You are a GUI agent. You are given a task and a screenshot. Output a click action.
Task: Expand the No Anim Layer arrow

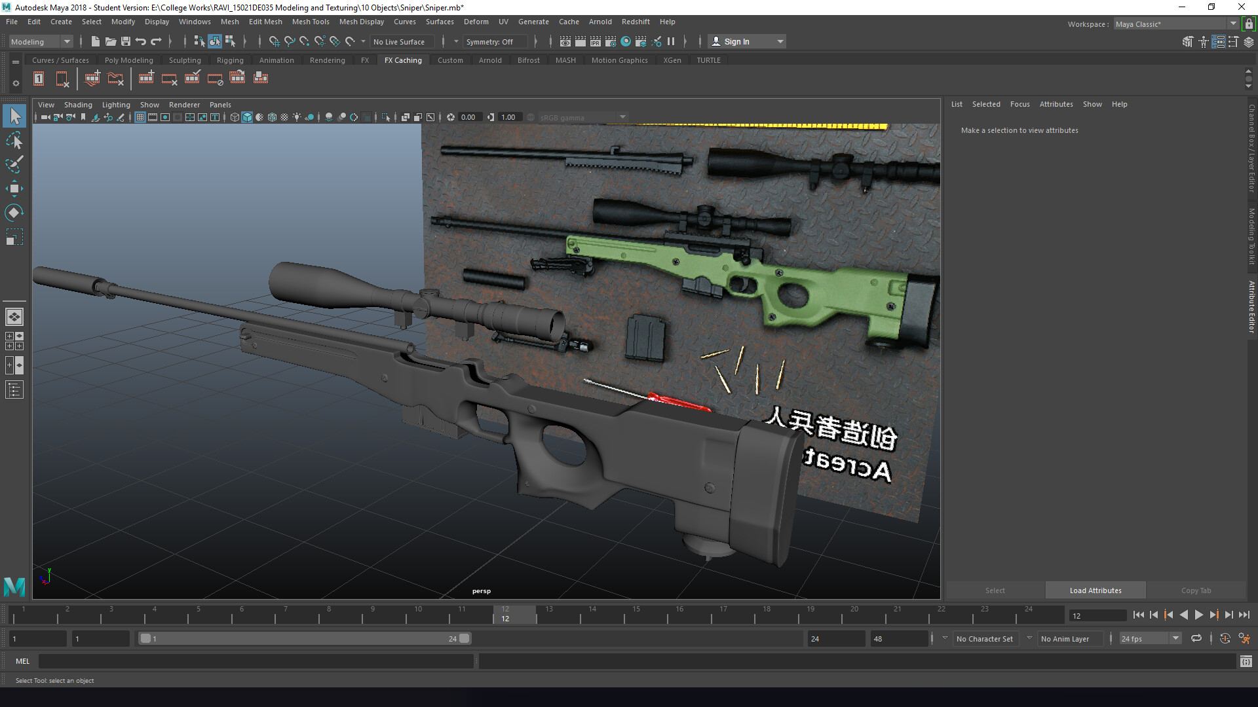tap(1029, 638)
